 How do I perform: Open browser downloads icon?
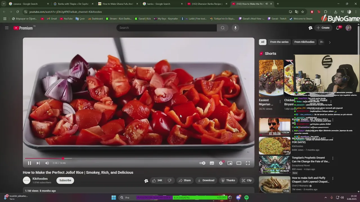[336, 12]
